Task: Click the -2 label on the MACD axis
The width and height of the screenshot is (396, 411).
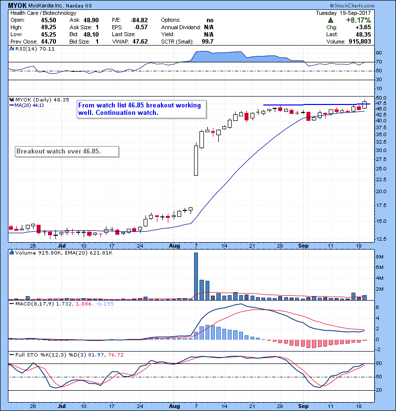Action: [x=379, y=350]
